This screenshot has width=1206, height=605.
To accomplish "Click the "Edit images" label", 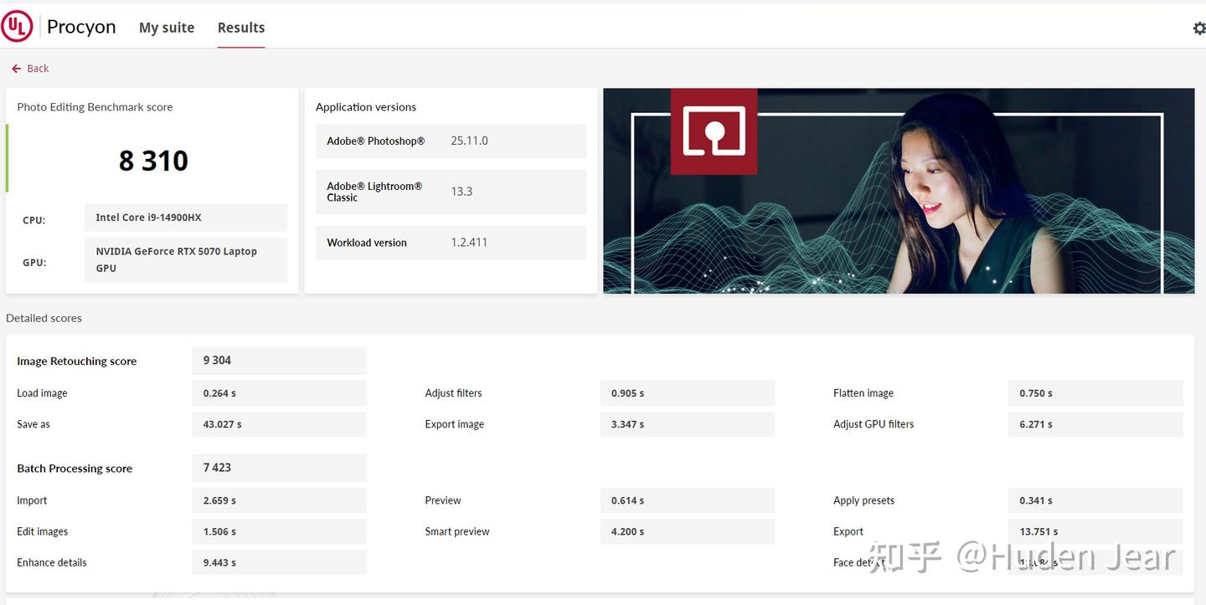I will pos(43,531).
